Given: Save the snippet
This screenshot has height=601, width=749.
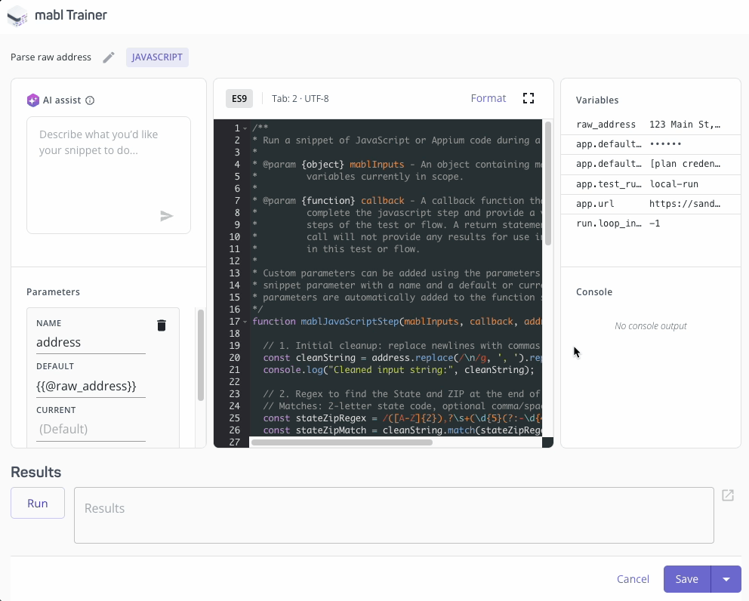Looking at the screenshot, I should (x=686, y=579).
